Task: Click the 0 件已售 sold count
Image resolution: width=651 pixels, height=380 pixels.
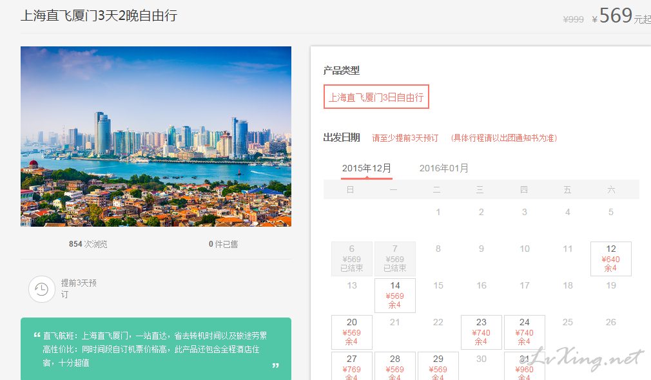Action: pos(223,244)
